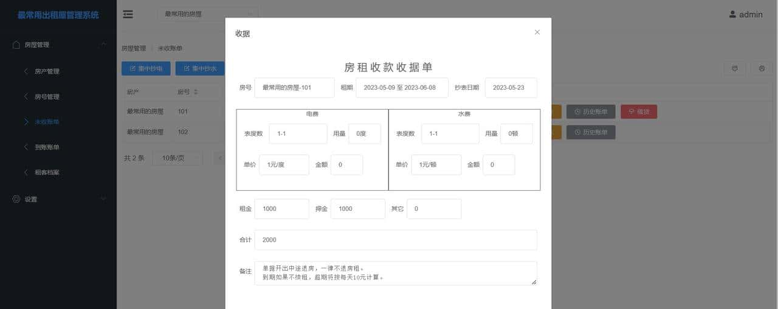Click the 电费 用量 field showing 0度
The height and width of the screenshot is (309, 778).
pos(365,133)
